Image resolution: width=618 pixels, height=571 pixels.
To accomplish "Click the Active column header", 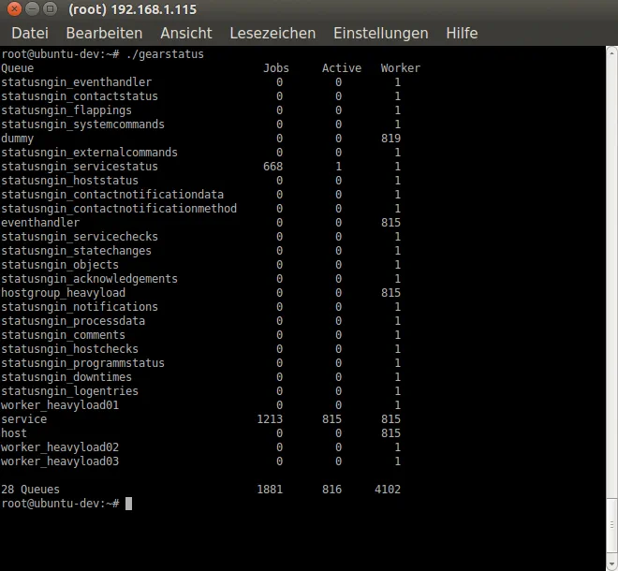I will 342,68.
